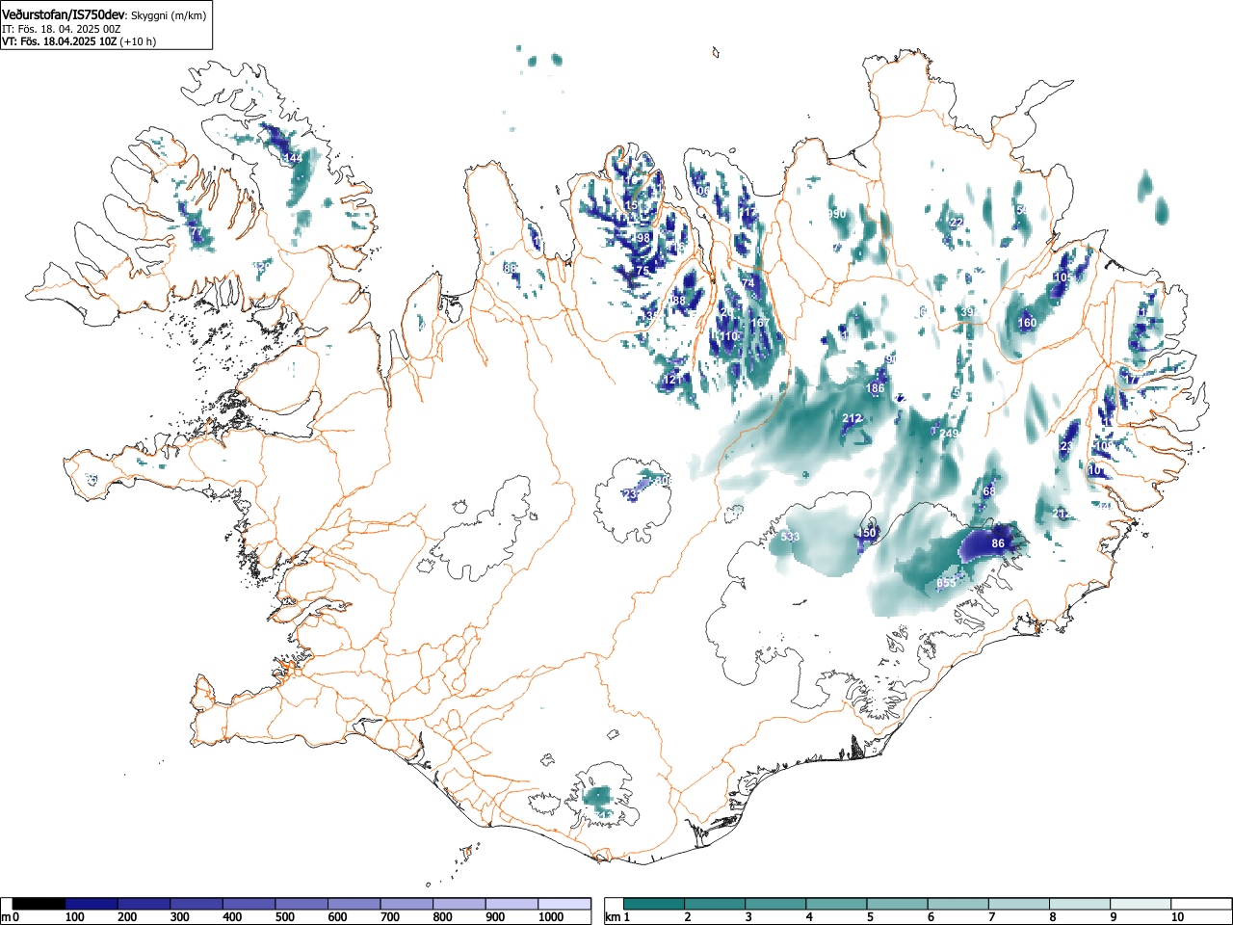Viewport: 1233px width, 925px height.
Task: Click the '10' label on the km scale
Action: click(1177, 917)
